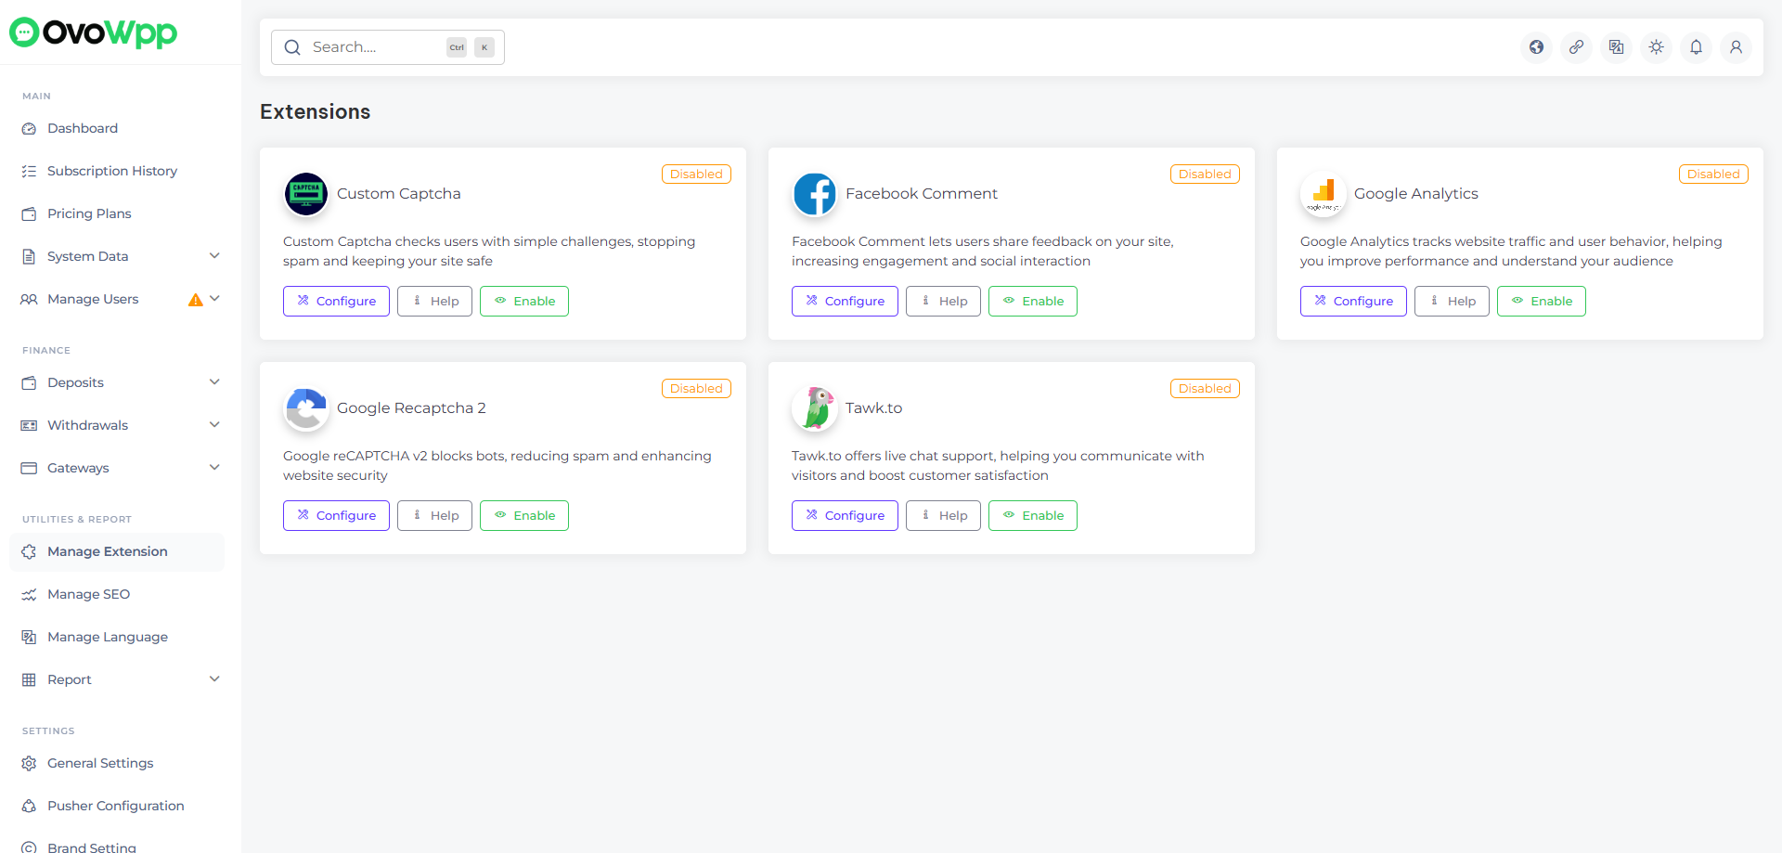Enable the Custom Captcha extension
1782x853 pixels.
524,302
